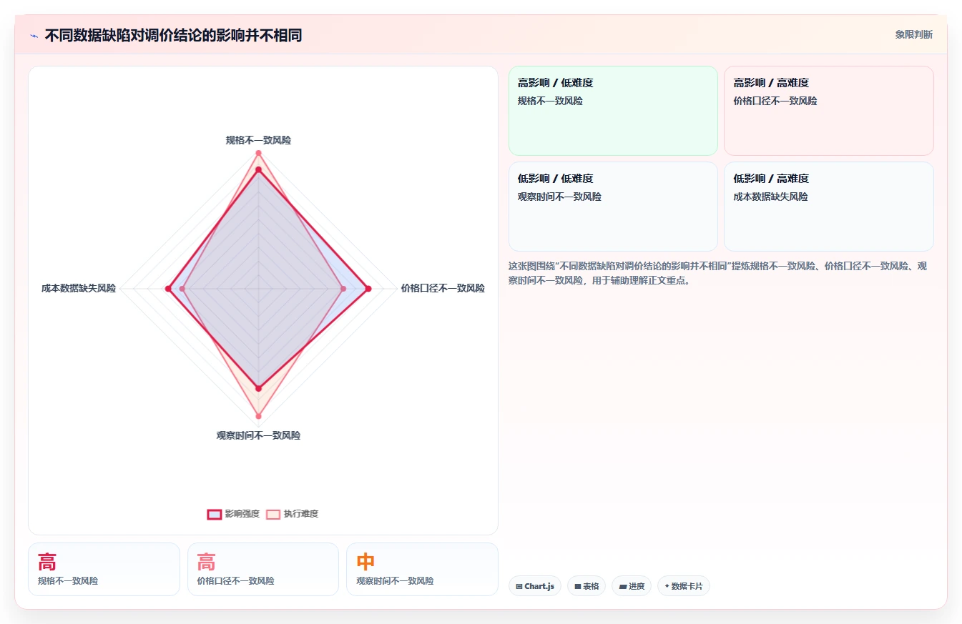Screen dimensions: 962x624
Task: Click the 成本数据缺失风险 radar axis label
Action: click(x=79, y=289)
